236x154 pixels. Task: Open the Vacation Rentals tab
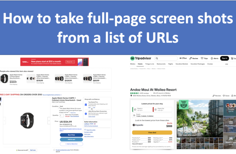pyautogui.click(x=182, y=64)
